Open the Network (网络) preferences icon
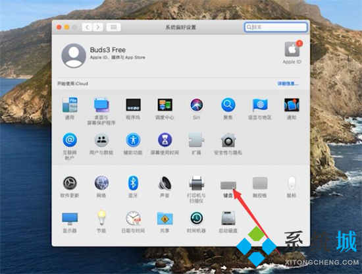362x274 pixels. 101,183
